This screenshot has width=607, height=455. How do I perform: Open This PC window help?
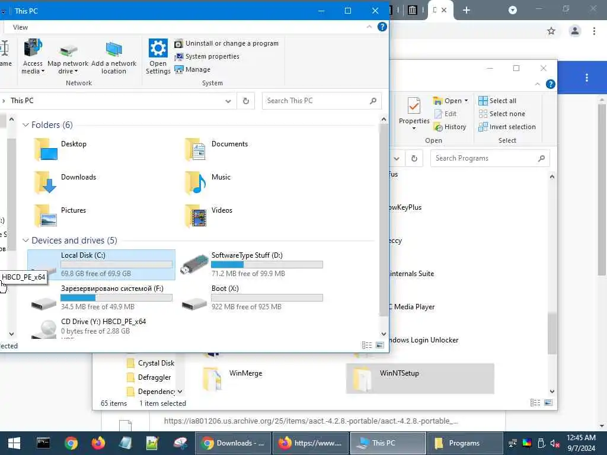click(382, 27)
